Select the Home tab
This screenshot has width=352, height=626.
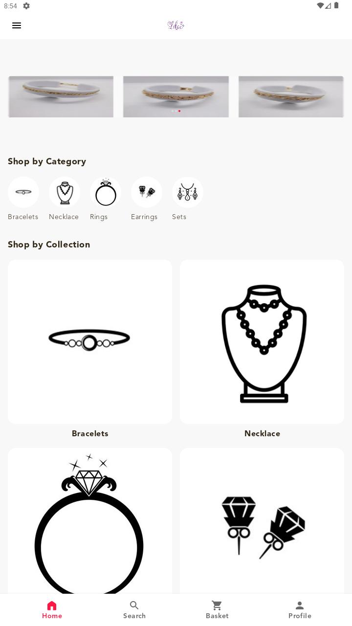click(52, 610)
